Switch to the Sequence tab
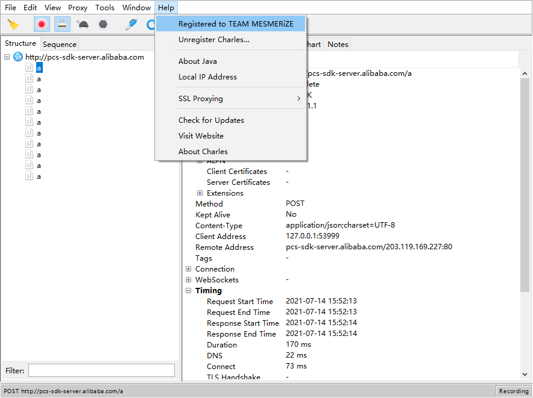This screenshot has width=533, height=398. pyautogui.click(x=60, y=44)
